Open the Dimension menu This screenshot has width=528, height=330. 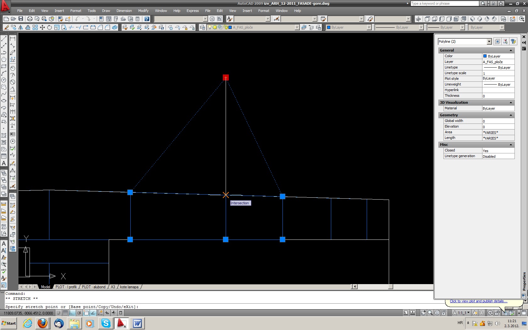coord(124,11)
